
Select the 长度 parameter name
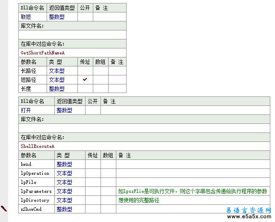(x=26, y=89)
